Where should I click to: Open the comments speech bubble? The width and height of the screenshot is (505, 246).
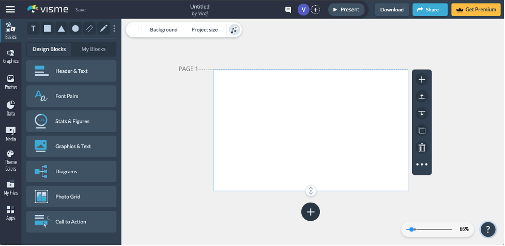288,10
